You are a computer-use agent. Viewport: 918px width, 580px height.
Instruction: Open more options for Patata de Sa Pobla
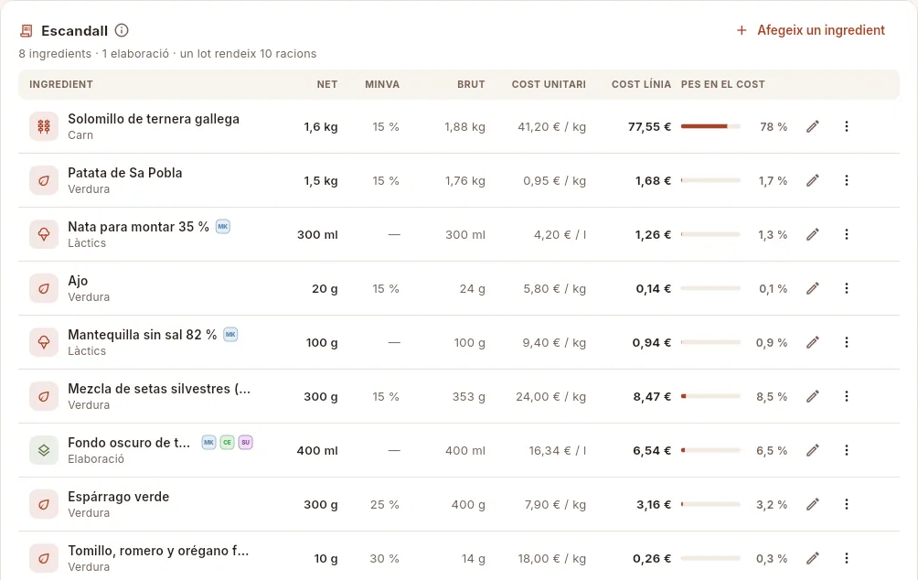click(x=847, y=180)
